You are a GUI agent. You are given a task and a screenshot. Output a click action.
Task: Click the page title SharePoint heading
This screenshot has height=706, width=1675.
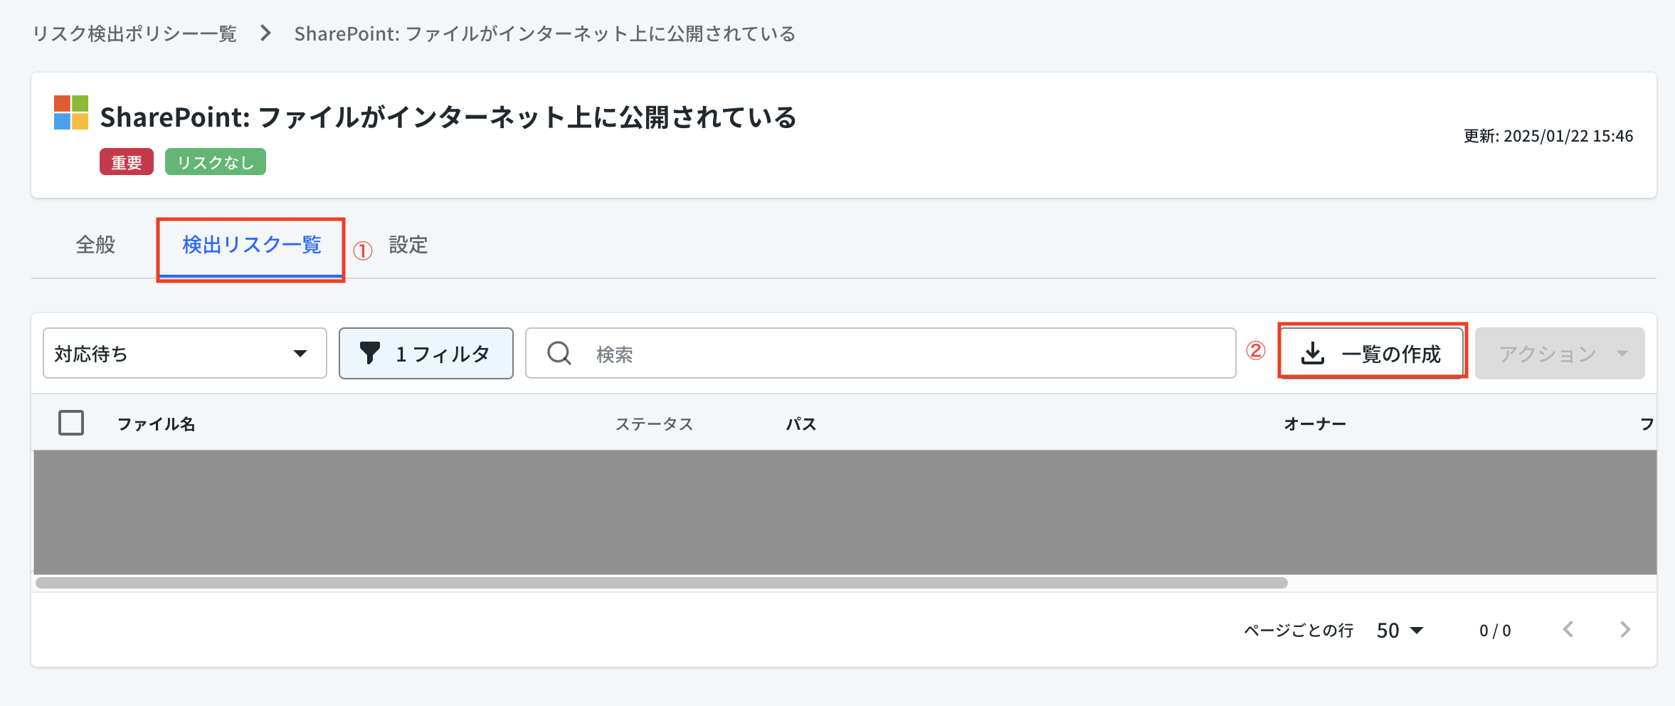448,117
